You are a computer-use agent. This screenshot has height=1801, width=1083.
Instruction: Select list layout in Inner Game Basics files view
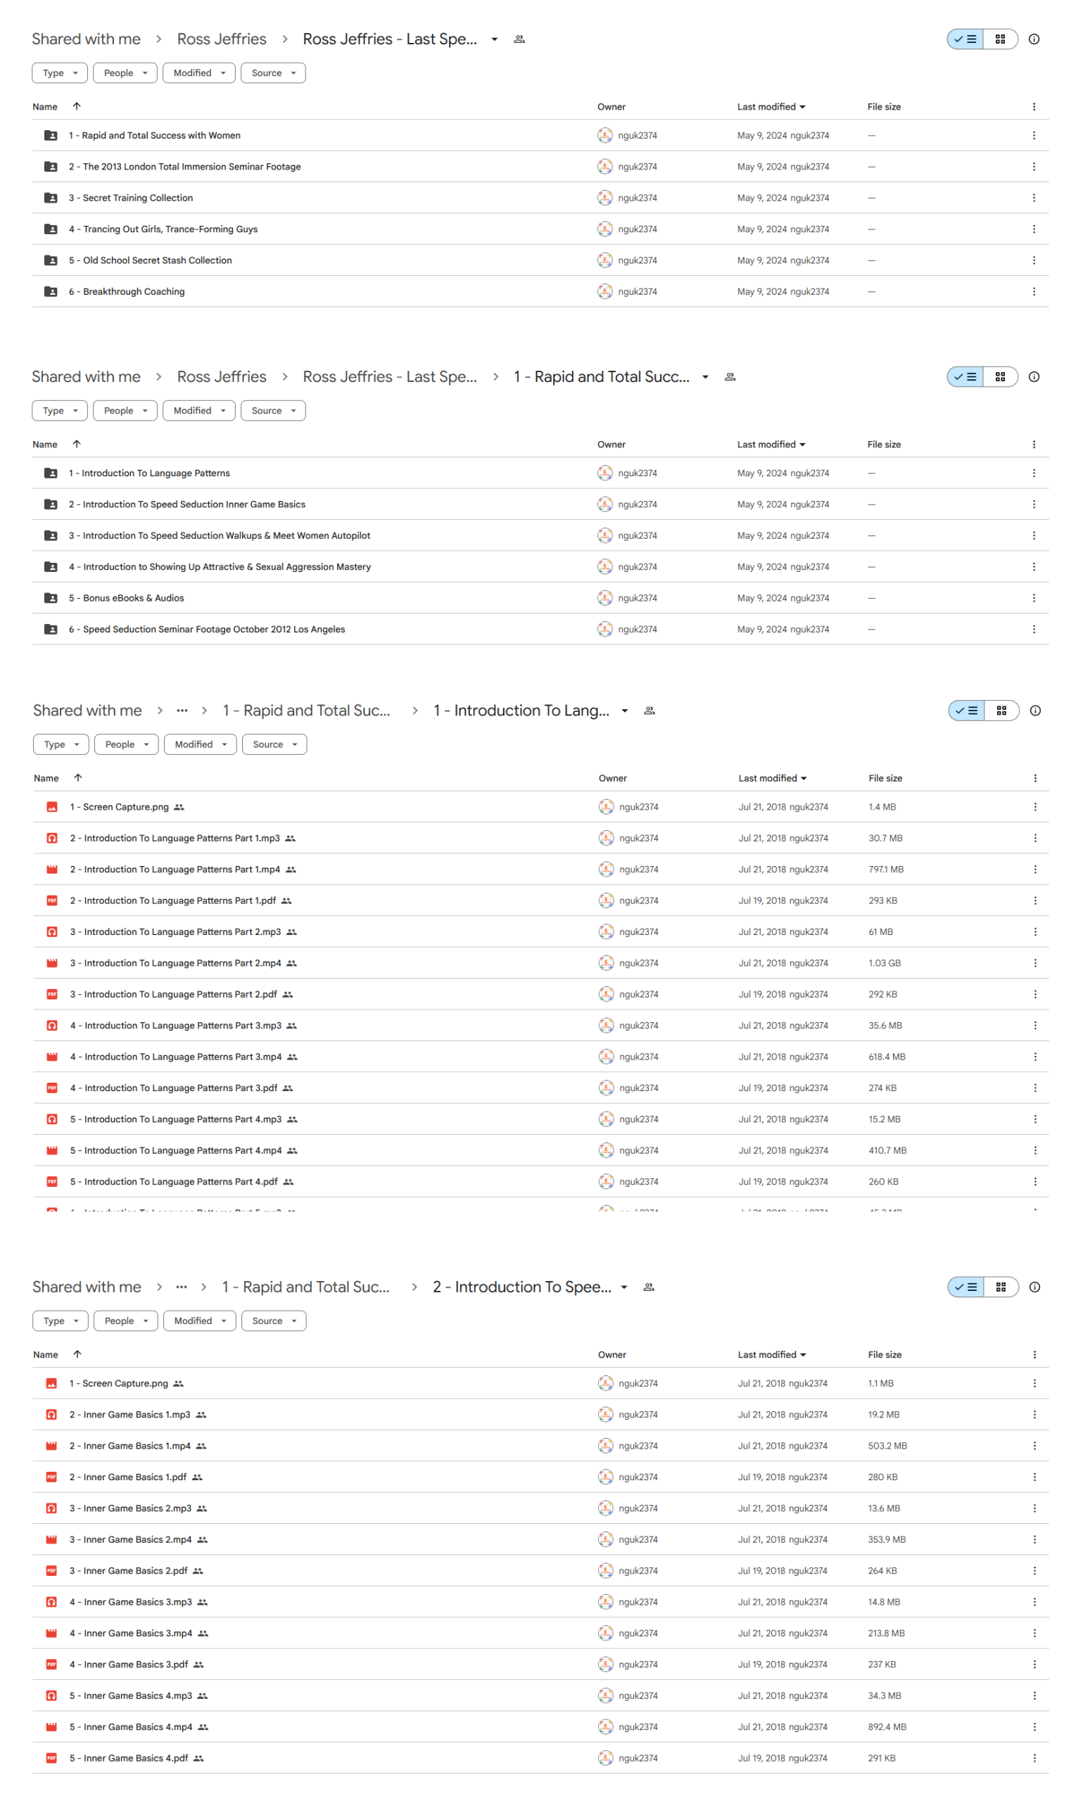pyautogui.click(x=965, y=1287)
